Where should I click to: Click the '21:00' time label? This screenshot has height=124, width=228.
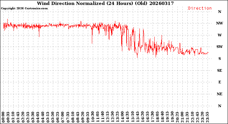182,117
